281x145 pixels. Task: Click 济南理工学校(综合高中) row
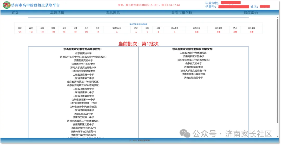click(83, 135)
